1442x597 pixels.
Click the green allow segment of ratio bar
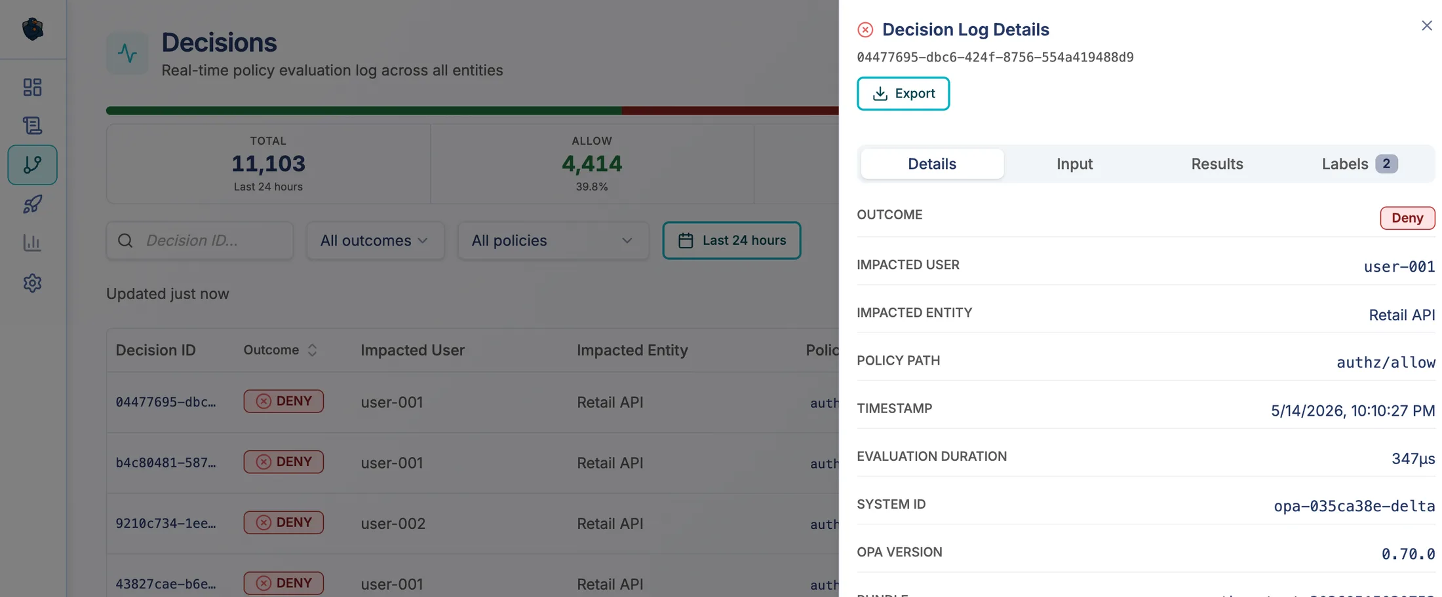pyautogui.click(x=364, y=111)
